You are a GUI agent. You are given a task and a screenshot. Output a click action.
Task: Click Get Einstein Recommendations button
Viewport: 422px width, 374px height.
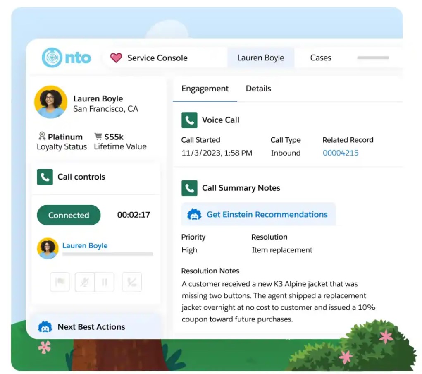(x=258, y=214)
